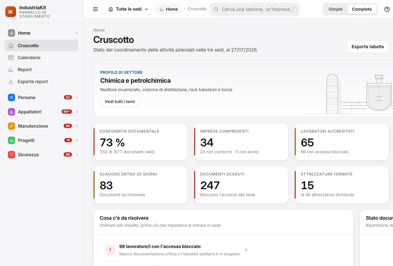This screenshot has height=266, width=393.
Task: Open the Documenti scaduti card
Action: point(241,185)
